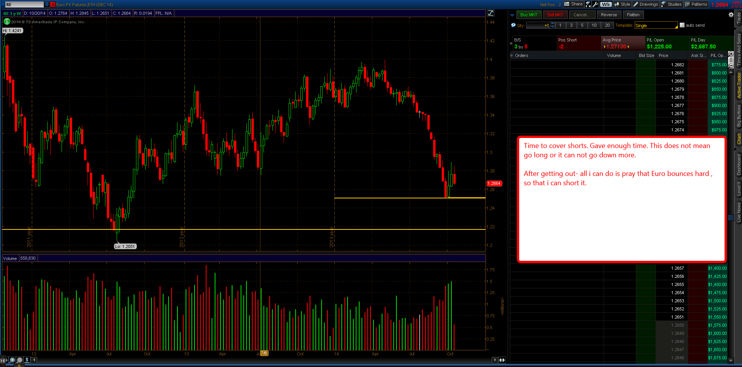Click the zoom-out magnifier icon under chart
Viewport: 742px width, 367px height.
tap(20, 360)
